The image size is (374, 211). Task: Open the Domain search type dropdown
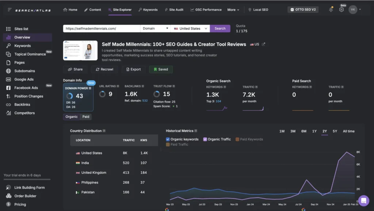(155, 28)
